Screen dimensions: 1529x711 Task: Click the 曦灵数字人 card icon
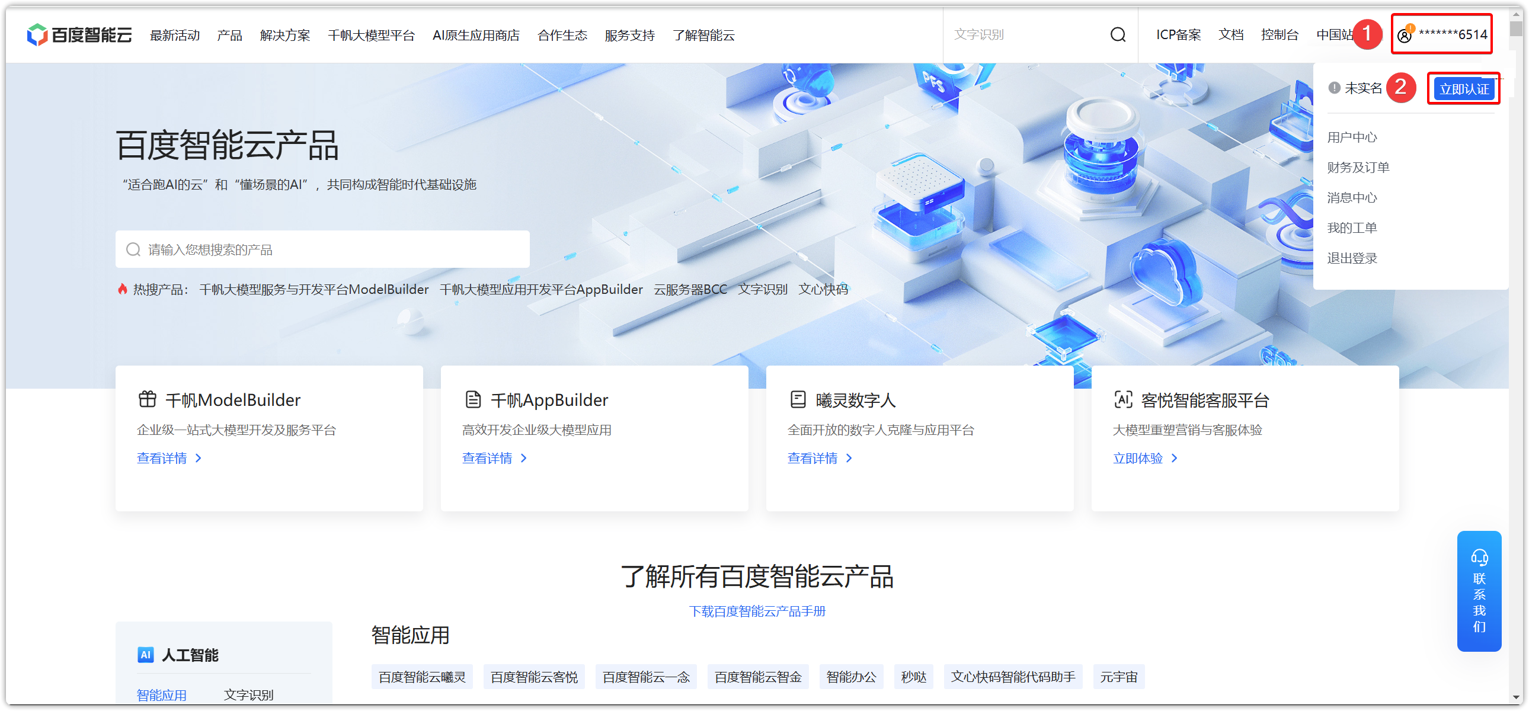(x=798, y=399)
